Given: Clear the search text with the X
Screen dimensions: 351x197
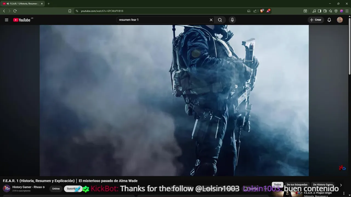Looking at the screenshot, I should (x=211, y=20).
